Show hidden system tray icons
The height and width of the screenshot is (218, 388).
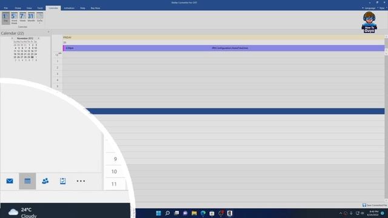pos(341,213)
